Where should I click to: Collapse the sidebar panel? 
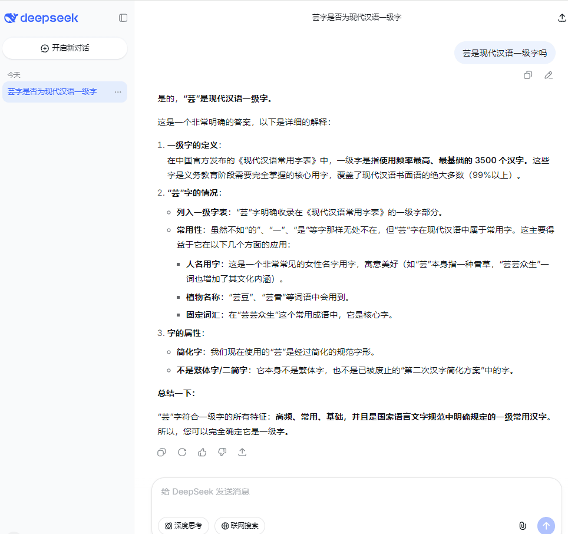123,18
